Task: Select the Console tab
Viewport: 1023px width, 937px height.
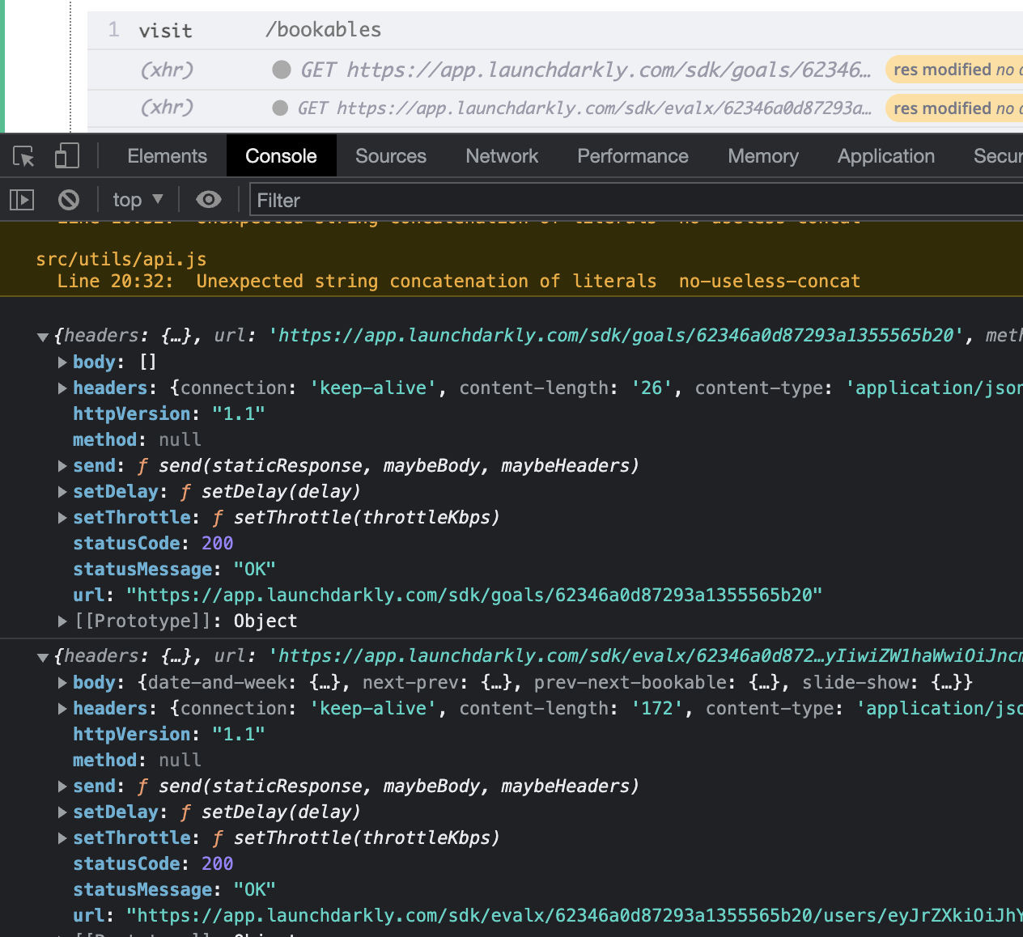Action: pyautogui.click(x=281, y=156)
